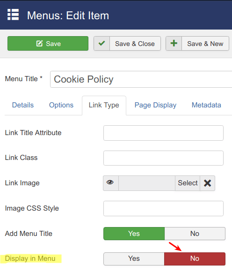Image resolution: width=232 pixels, height=273 pixels.
Task: Switch to the Details tab
Action: (x=23, y=105)
